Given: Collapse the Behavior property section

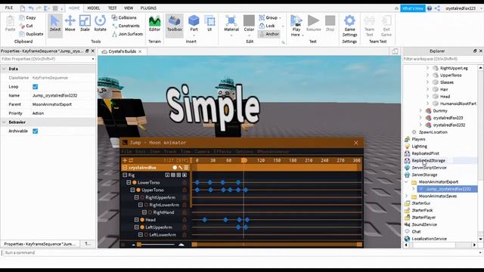Looking at the screenshot, I should (4, 122).
